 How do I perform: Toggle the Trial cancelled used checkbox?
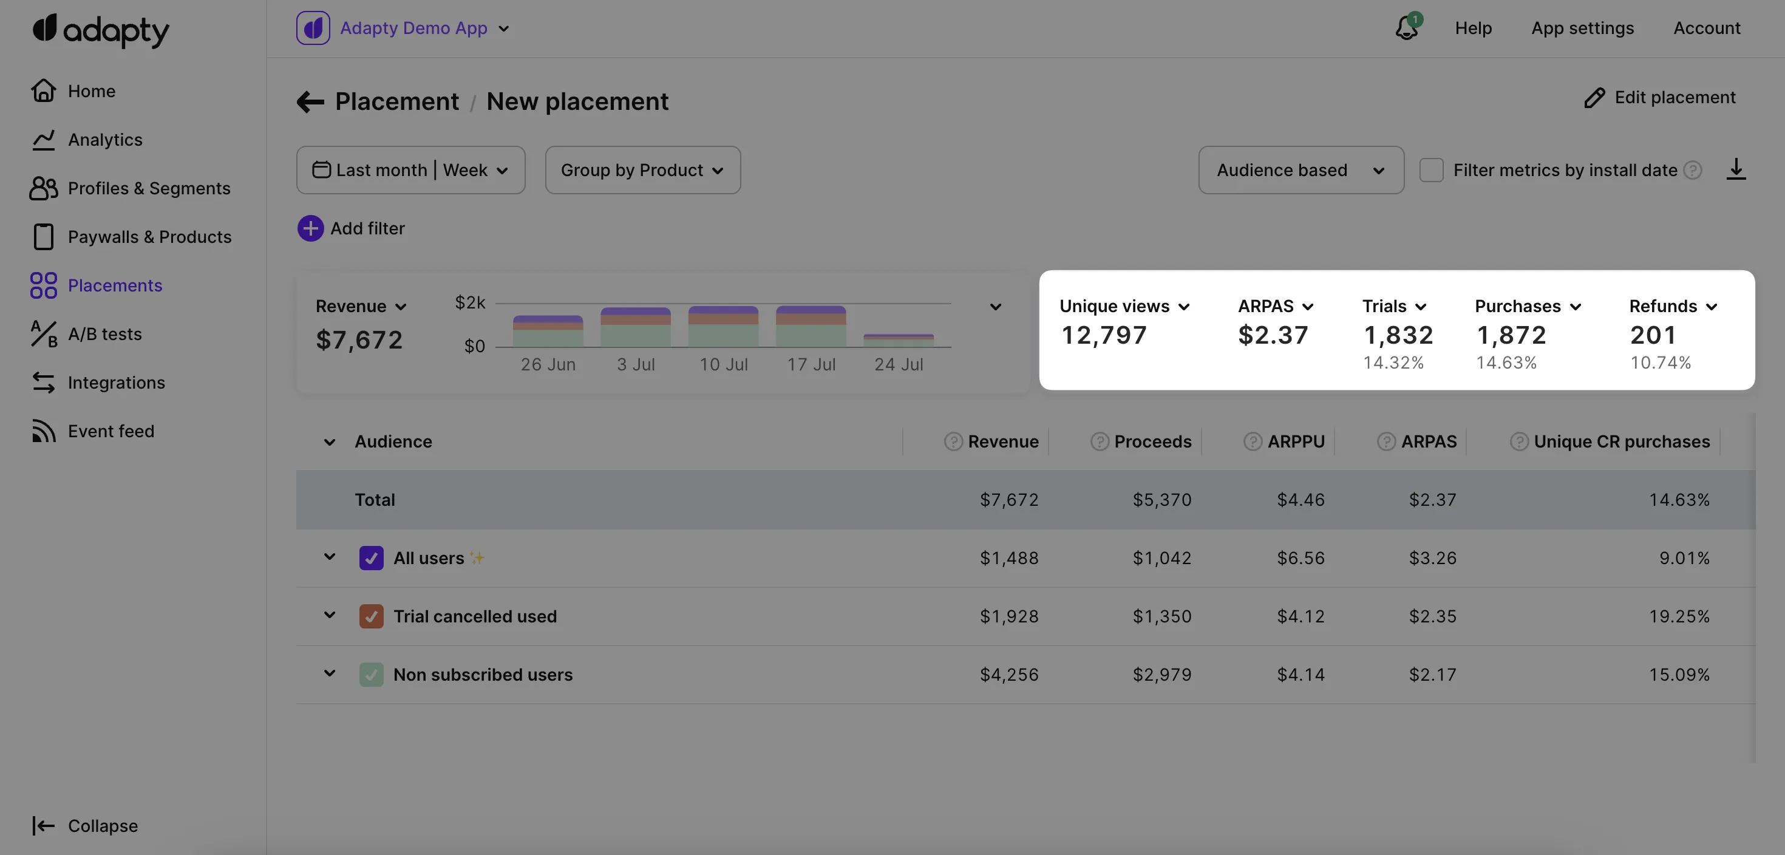click(372, 616)
